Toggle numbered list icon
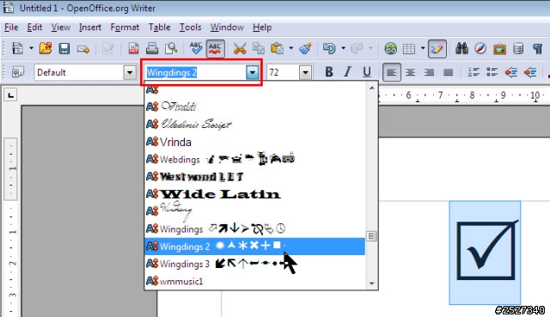The width and height of the screenshot is (550, 317). click(x=474, y=72)
